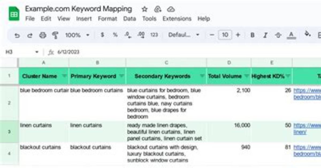Select row 4 header
This screenshot has width=321, height=168.
[x=9, y=154]
